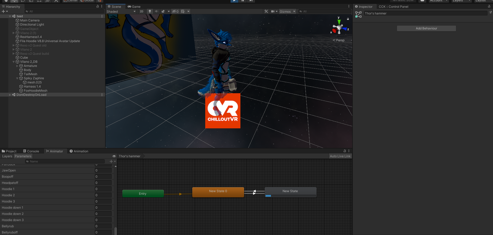The width and height of the screenshot is (493, 235).
Task: Open scene camera settings icon
Action: point(273,11)
